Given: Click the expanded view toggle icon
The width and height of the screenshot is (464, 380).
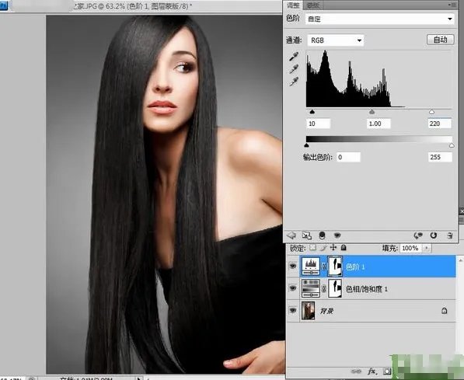Looking at the screenshot, I should coord(306,235).
